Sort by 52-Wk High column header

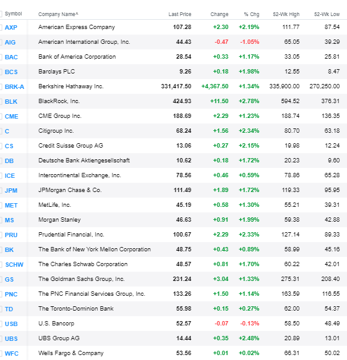(286, 14)
